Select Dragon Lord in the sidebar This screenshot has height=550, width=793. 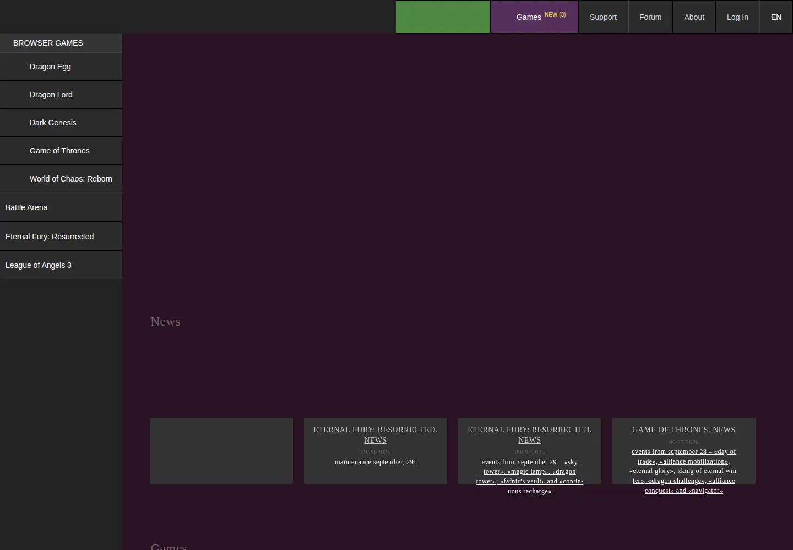click(61, 95)
